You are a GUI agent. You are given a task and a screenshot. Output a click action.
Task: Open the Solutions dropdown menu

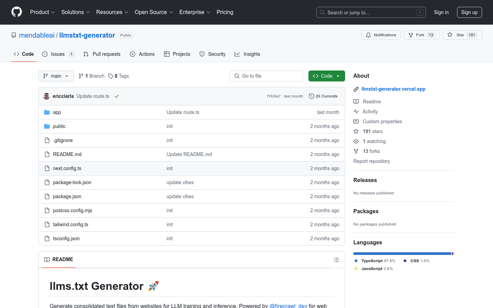pyautogui.click(x=76, y=12)
